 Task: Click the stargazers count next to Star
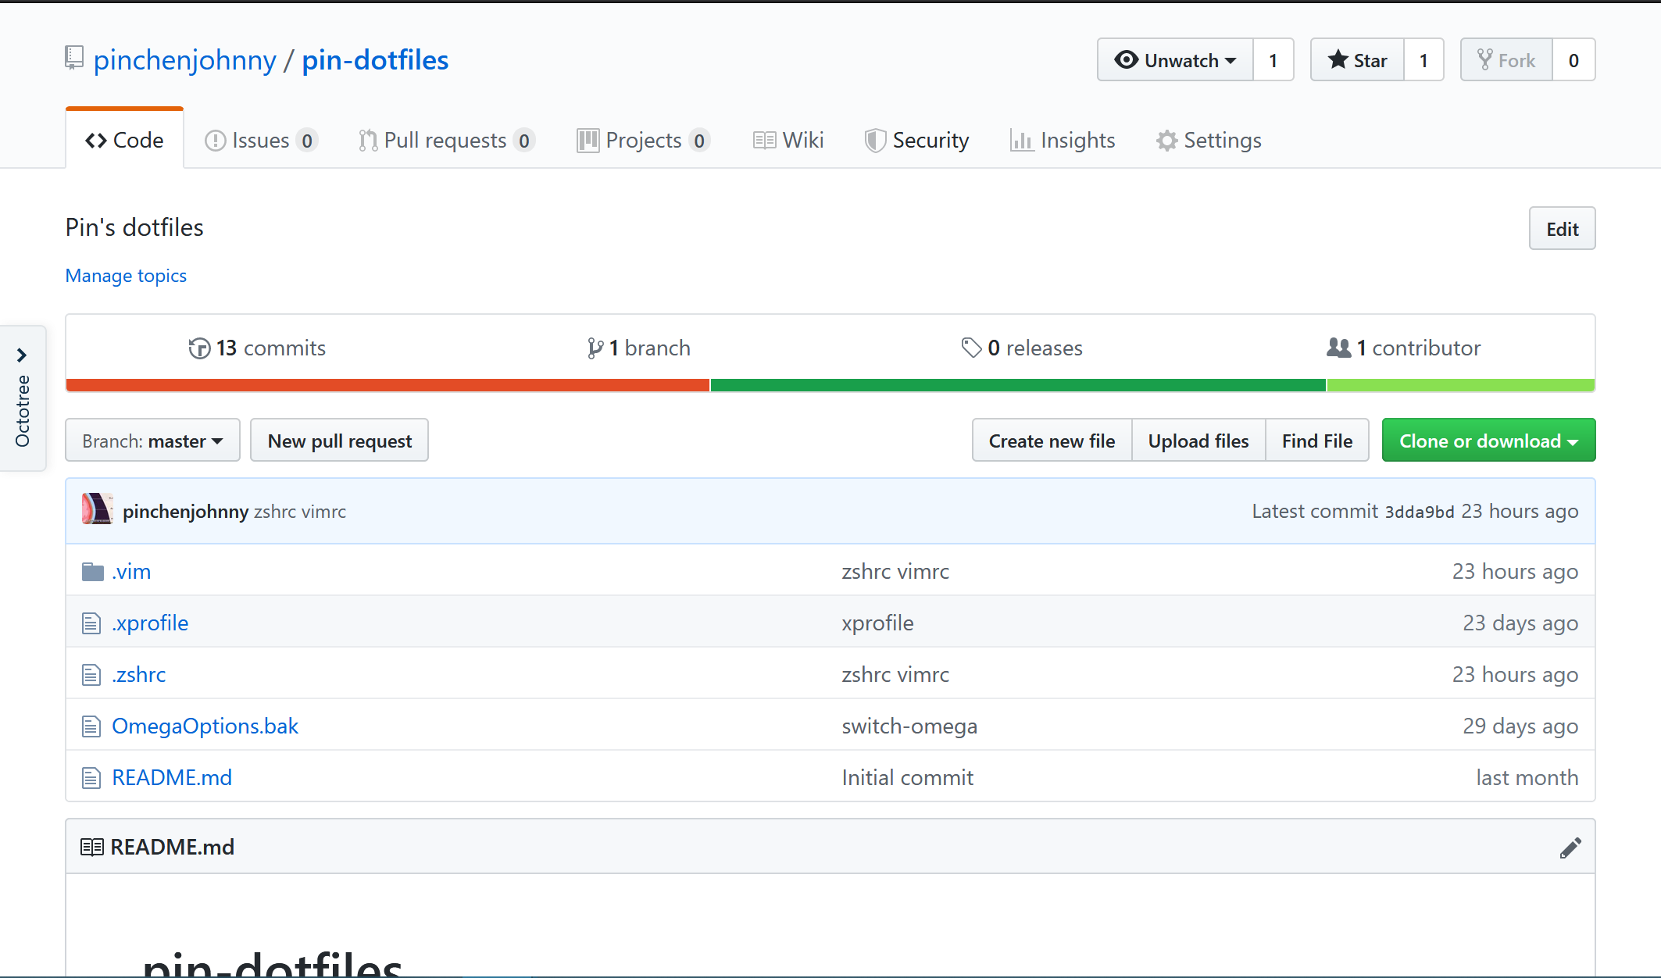[x=1423, y=60]
